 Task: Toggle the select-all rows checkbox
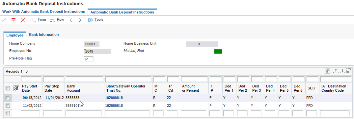pyautogui.click(x=8, y=88)
